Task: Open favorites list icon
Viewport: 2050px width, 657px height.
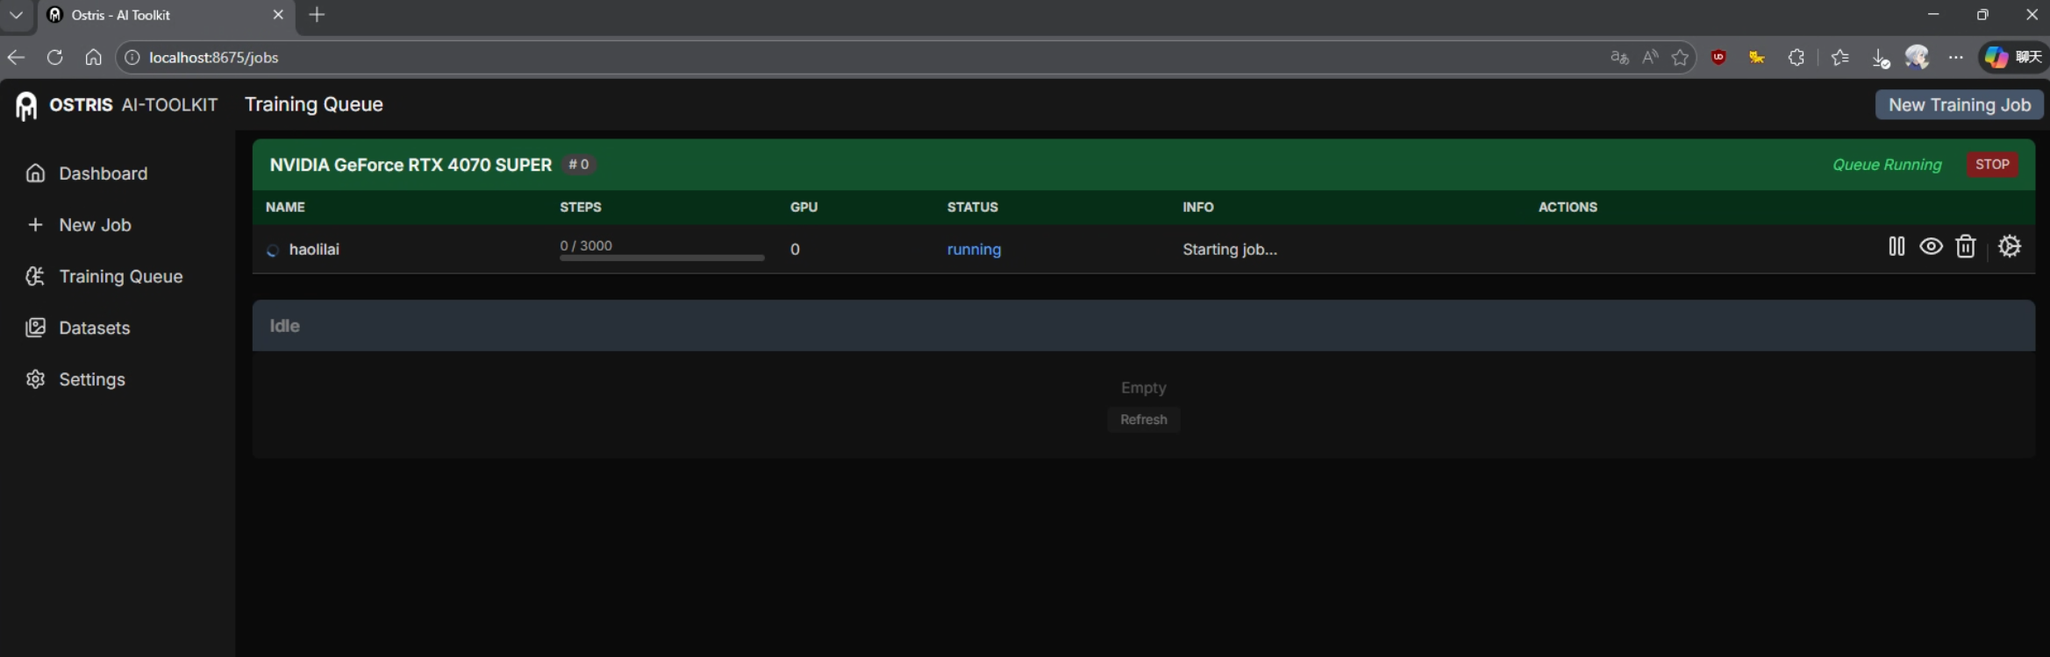Action: 1840,58
